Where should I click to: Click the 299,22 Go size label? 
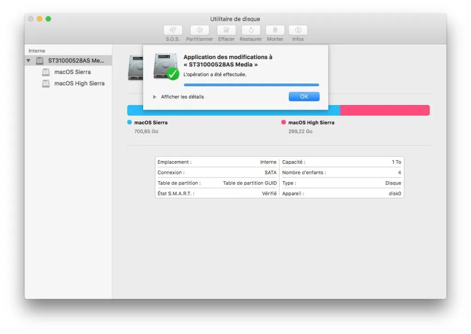(x=300, y=131)
